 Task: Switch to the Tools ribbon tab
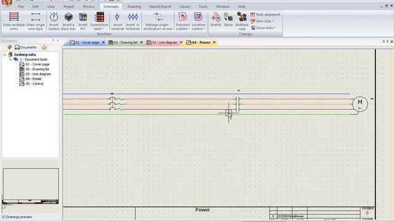pyautogui.click(x=203, y=7)
